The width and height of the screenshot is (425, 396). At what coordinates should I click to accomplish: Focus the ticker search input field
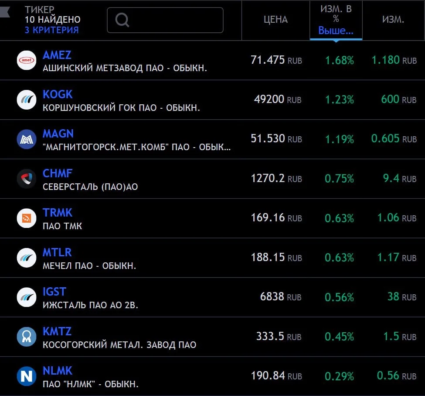click(165, 20)
